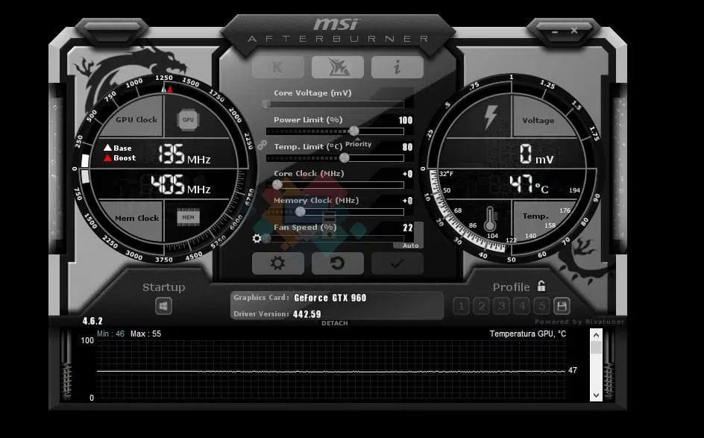Viewport: 704px width, 438px height.
Task: Click the 'Powered by Rivatuner' text
Action: [x=579, y=322]
